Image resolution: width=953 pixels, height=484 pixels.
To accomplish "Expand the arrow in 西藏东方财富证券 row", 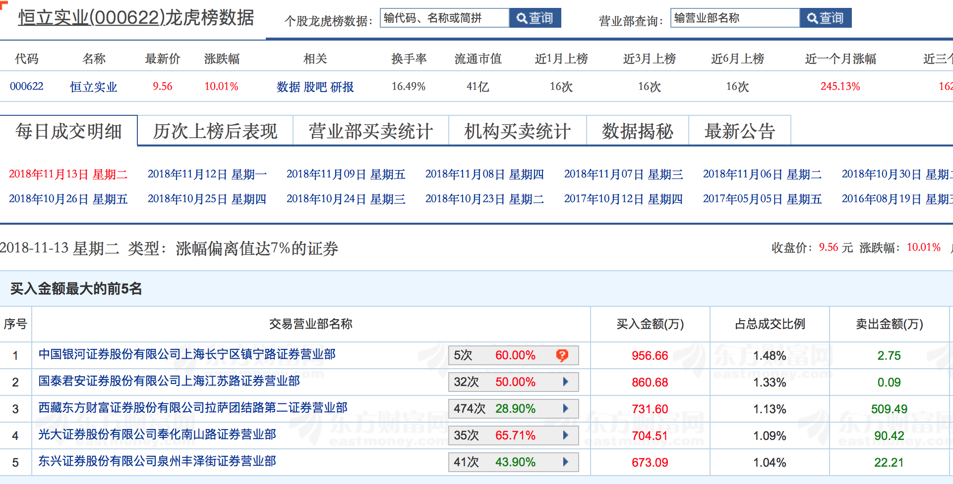I will pyautogui.click(x=565, y=409).
